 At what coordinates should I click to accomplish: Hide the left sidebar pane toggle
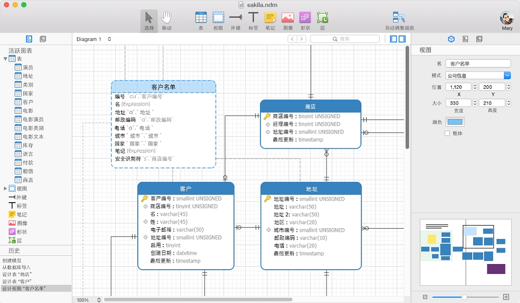[x=394, y=39]
